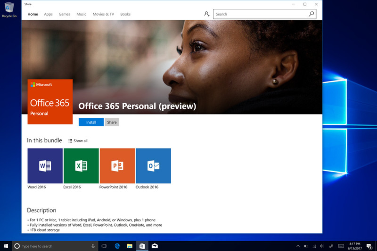This screenshot has width=377, height=251.
Task: Click the search magnifier in the Store
Action: point(311,14)
